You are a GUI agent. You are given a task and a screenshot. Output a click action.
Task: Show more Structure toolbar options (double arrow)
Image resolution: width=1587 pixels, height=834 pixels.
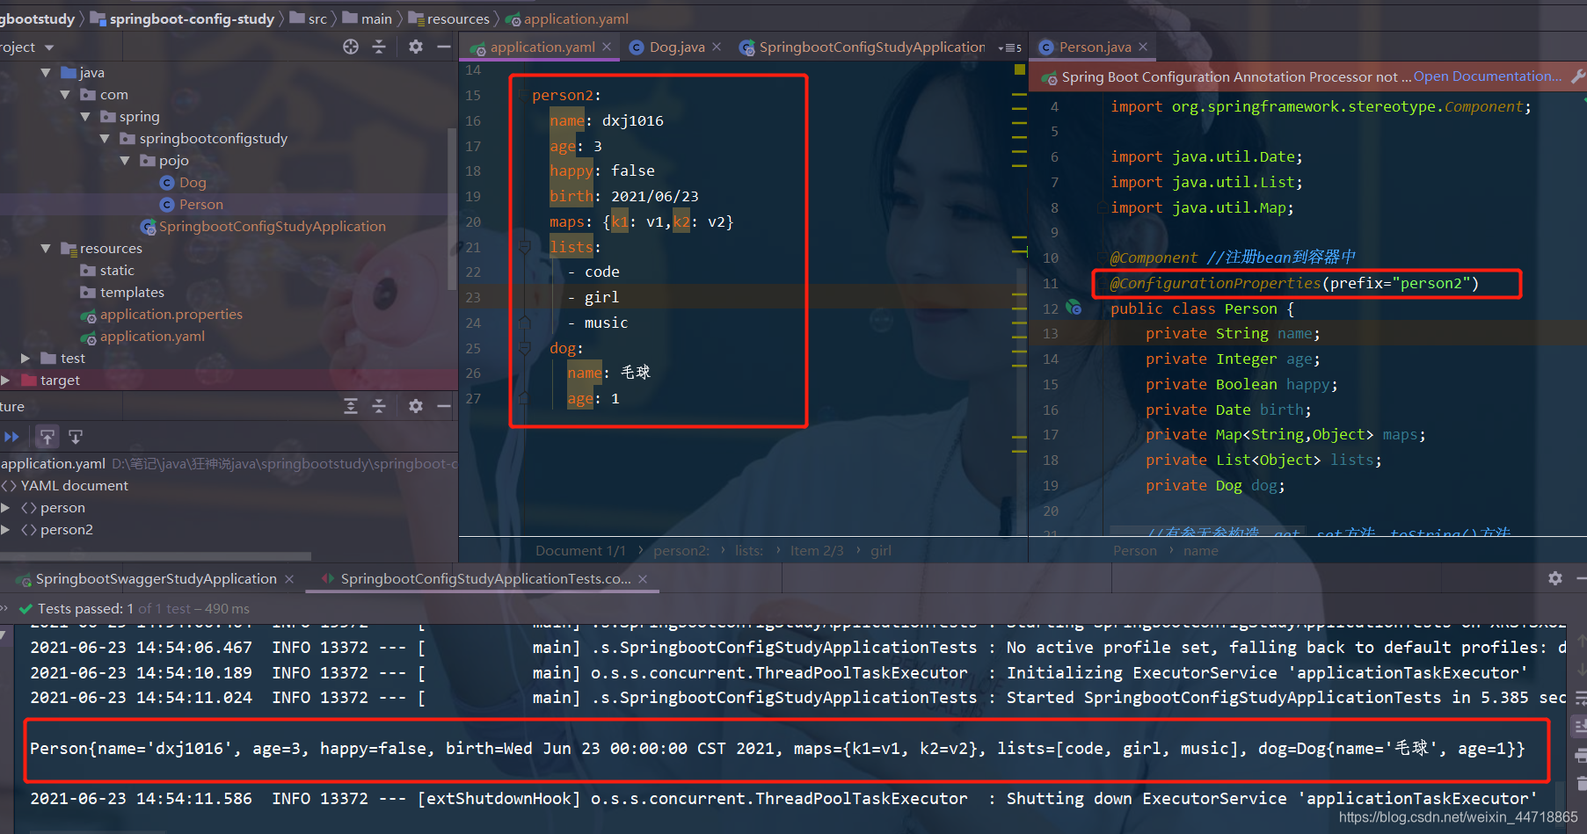click(x=11, y=437)
